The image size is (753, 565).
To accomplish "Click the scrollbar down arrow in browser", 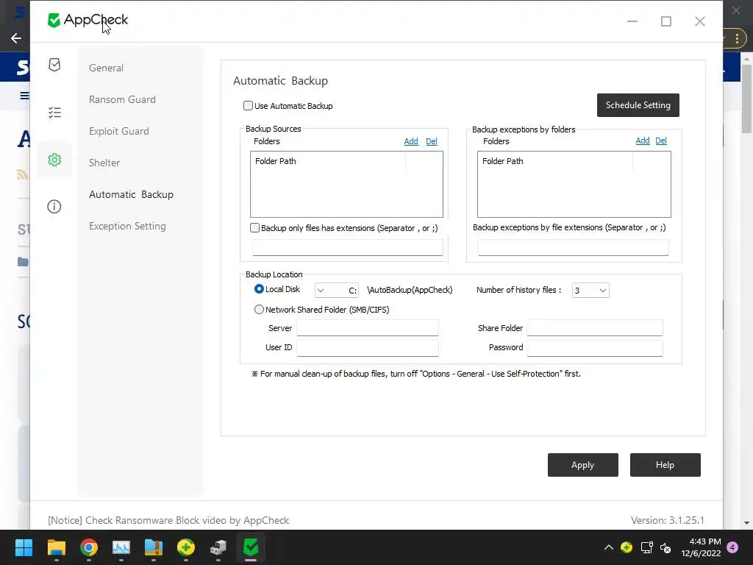I will coord(746,523).
